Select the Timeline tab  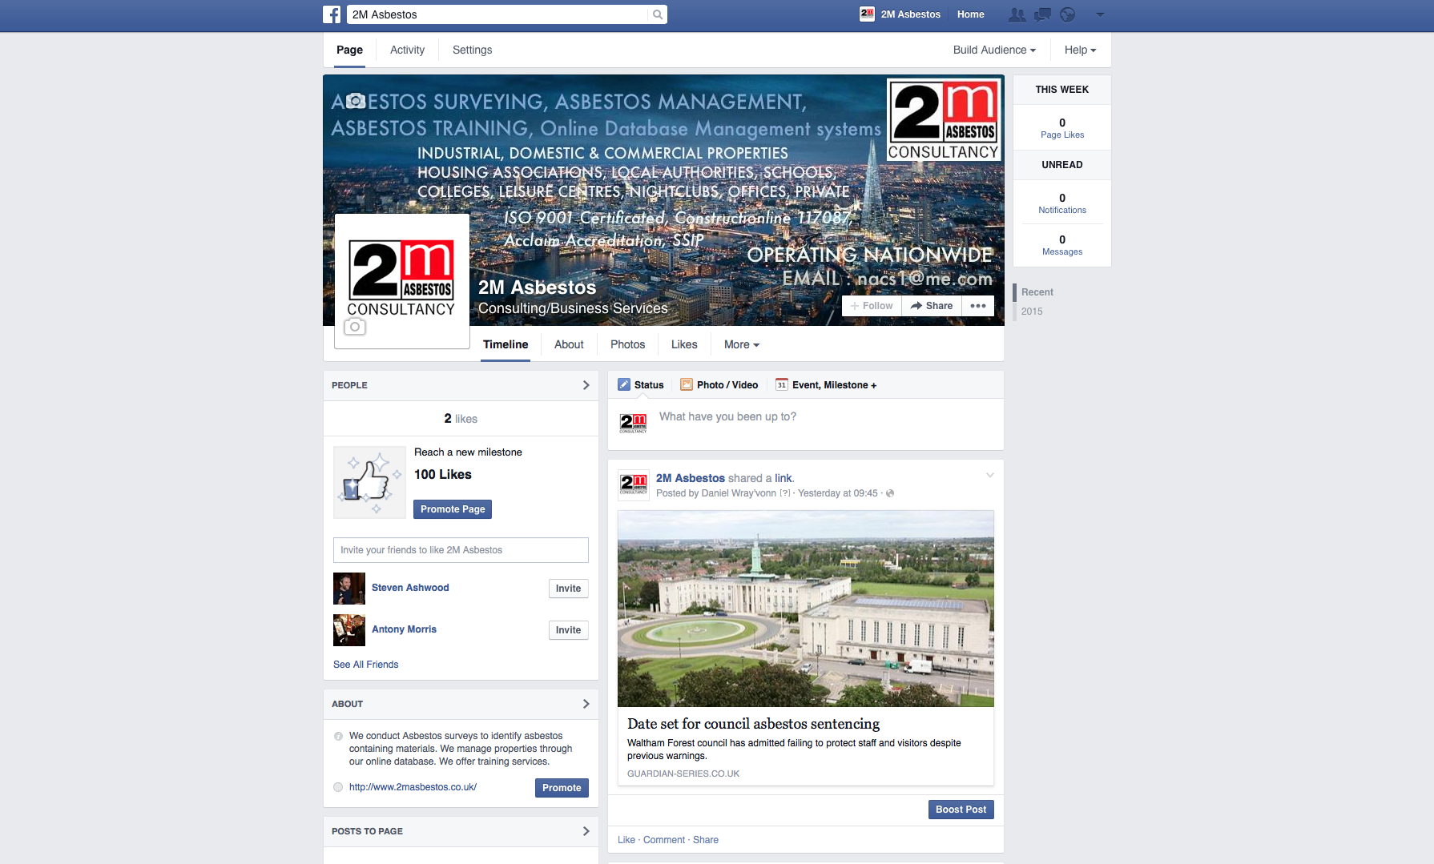[506, 344]
